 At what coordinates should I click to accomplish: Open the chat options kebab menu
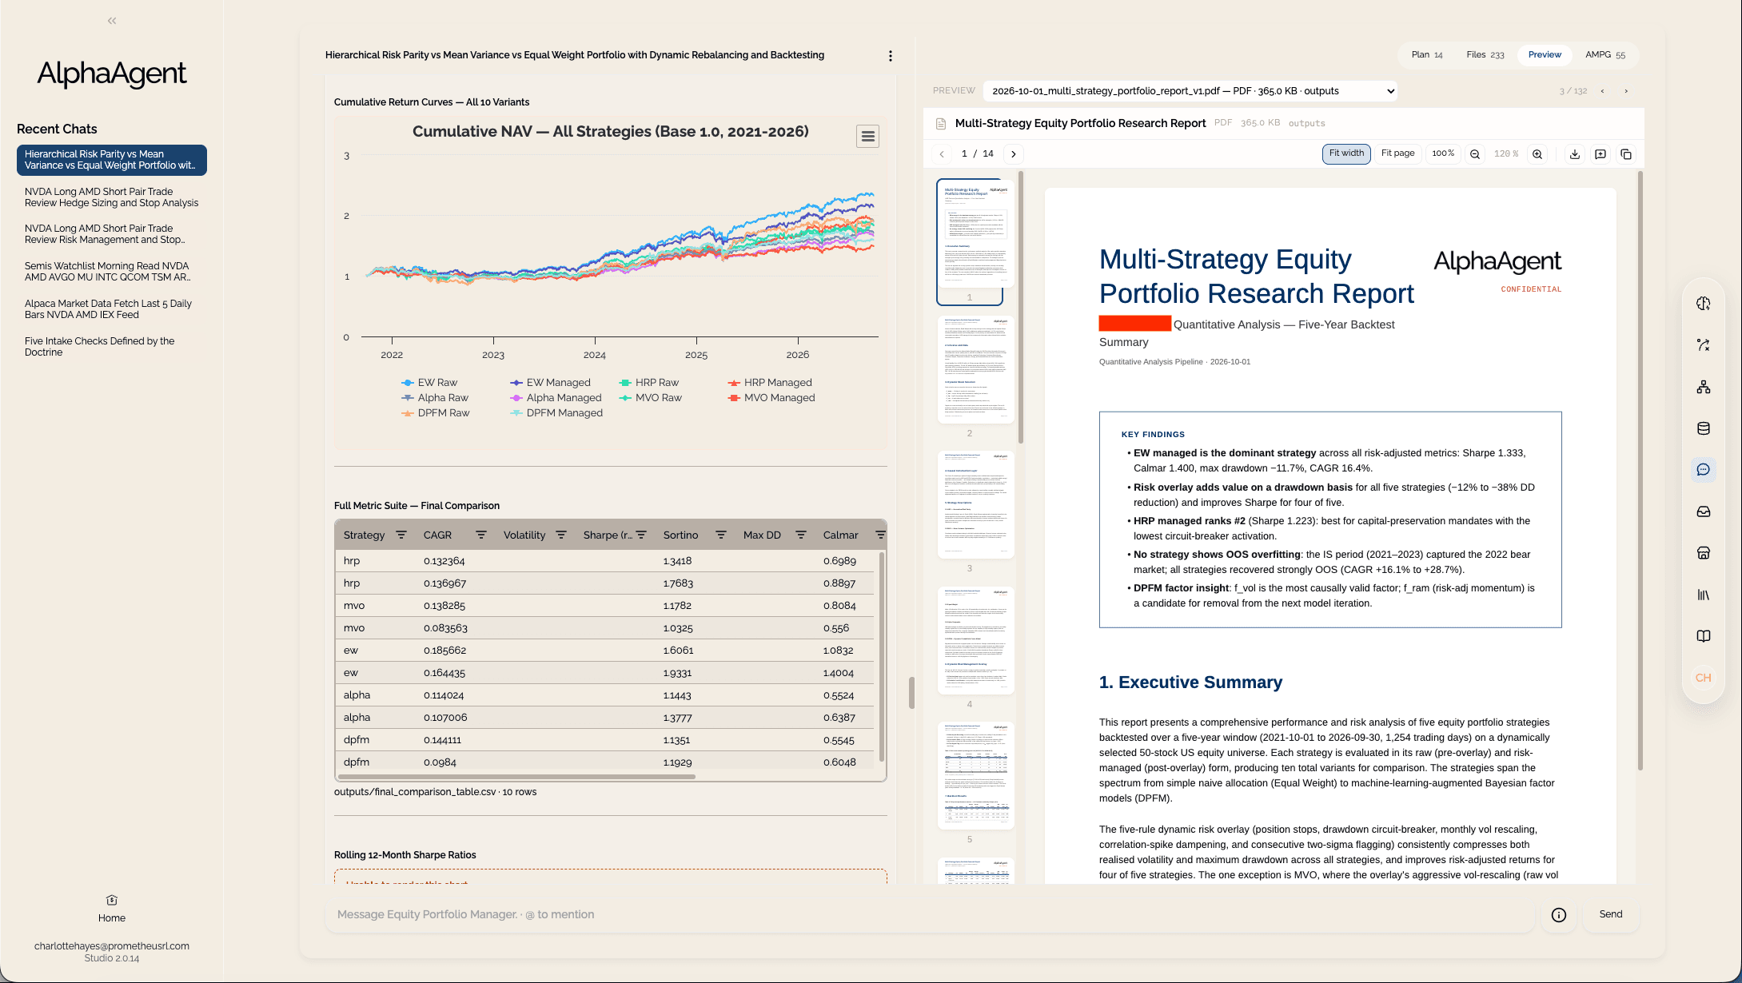[890, 56]
